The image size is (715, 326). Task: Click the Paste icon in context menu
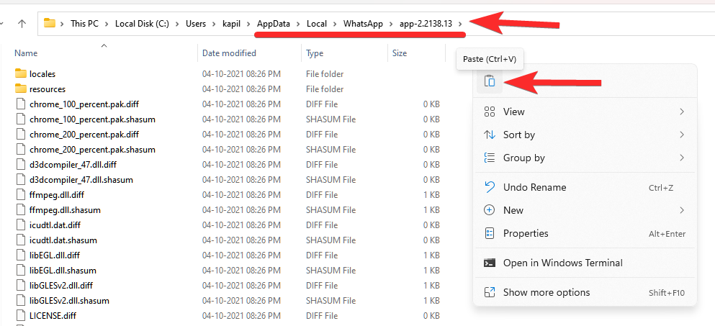tap(490, 81)
